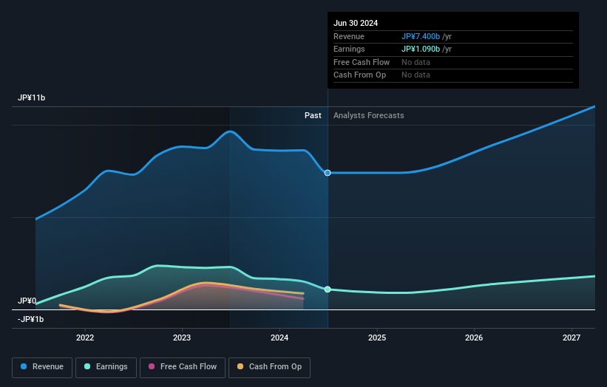The image size is (607, 387).
Task: Click the blue Revenue legend dot
Action: coord(24,366)
